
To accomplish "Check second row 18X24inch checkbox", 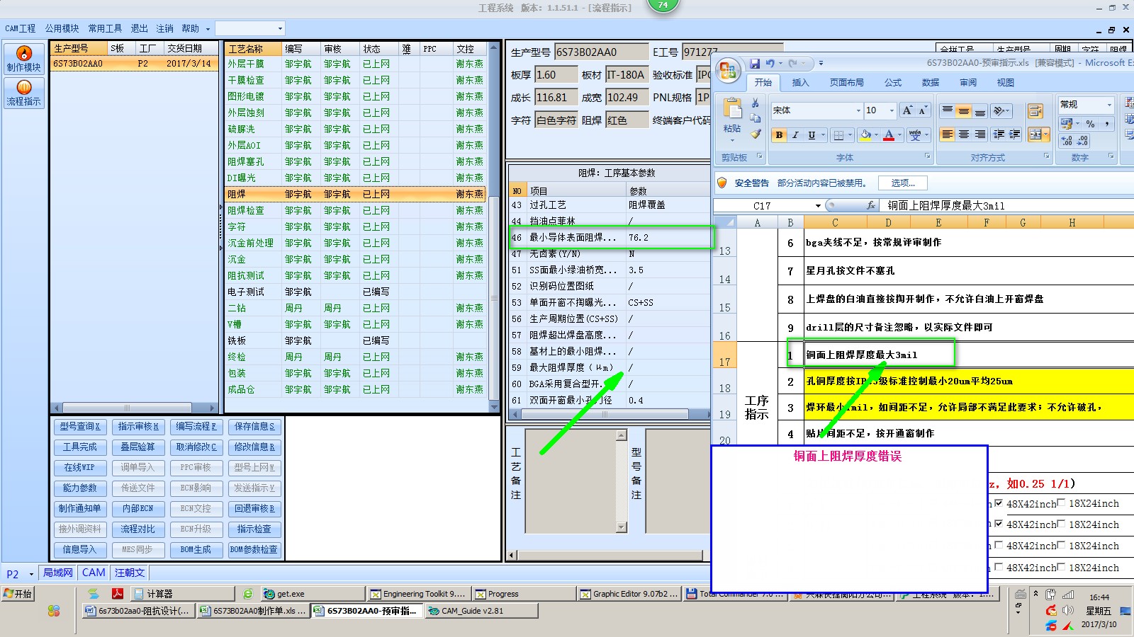I will tap(1062, 524).
